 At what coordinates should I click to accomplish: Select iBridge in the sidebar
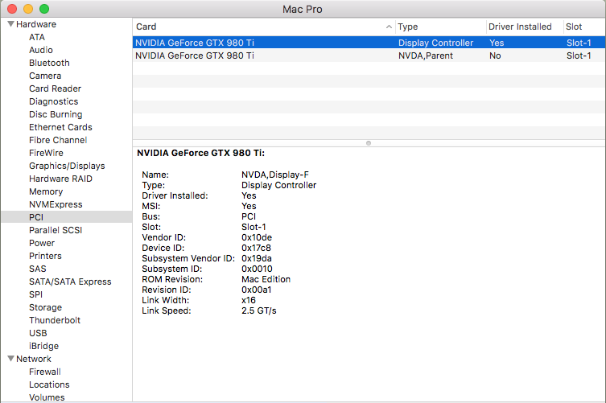(43, 346)
